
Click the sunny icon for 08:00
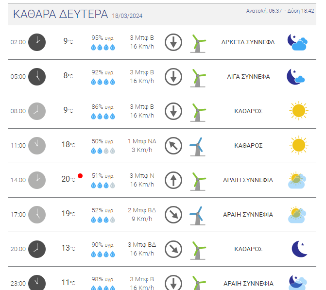point(299,111)
